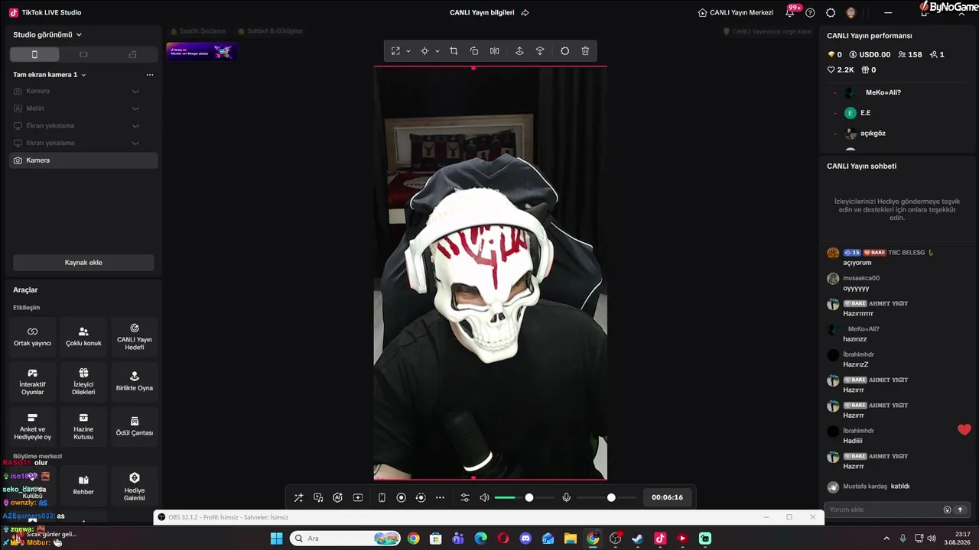Expand the first Ekran yakalama source
This screenshot has height=550, width=979.
coord(135,125)
